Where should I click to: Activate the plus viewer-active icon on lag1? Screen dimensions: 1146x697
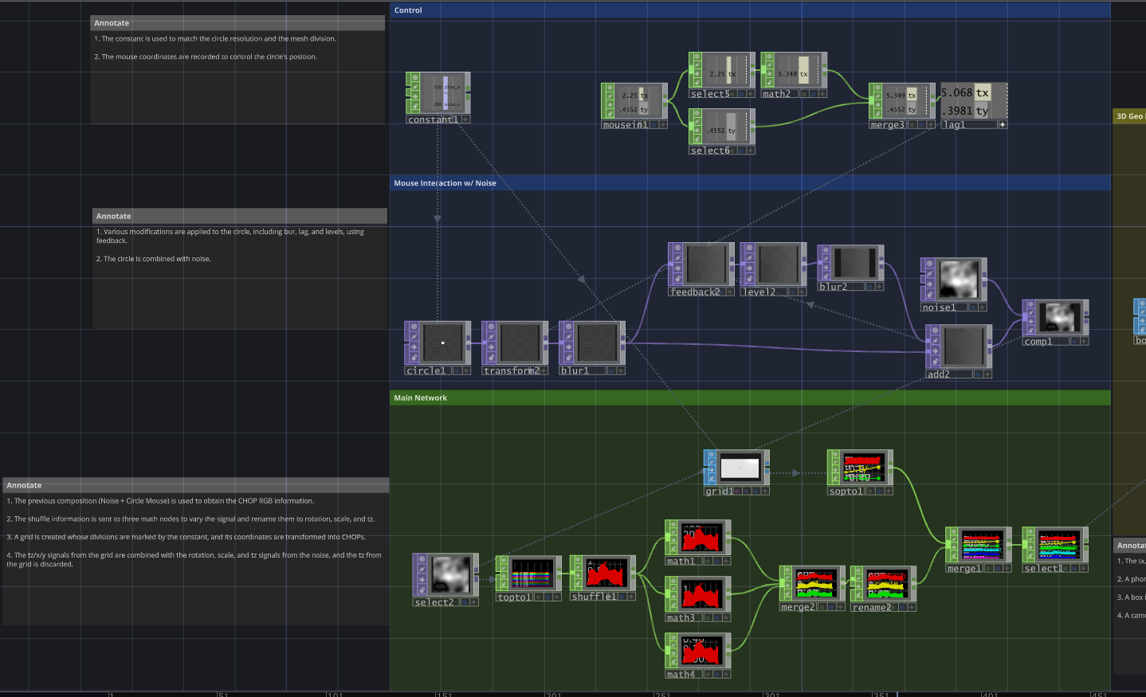1003,124
